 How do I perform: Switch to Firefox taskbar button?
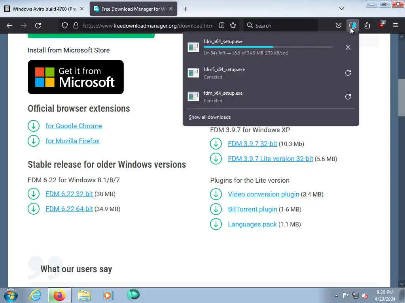[x=60, y=295]
